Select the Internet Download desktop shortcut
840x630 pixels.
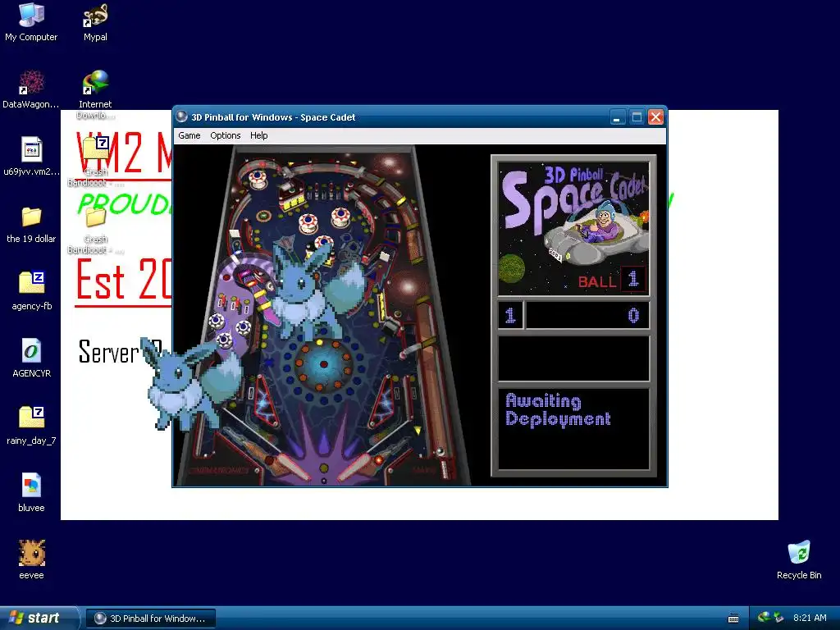tap(95, 95)
